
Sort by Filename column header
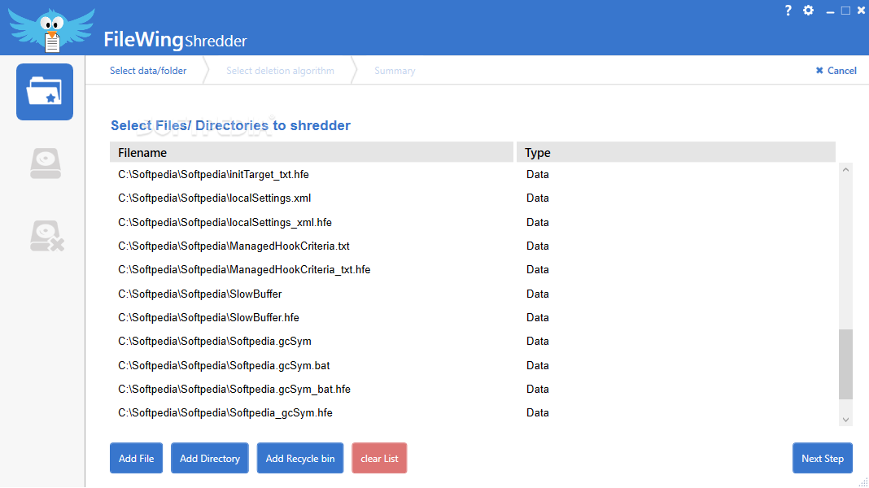[x=312, y=152]
